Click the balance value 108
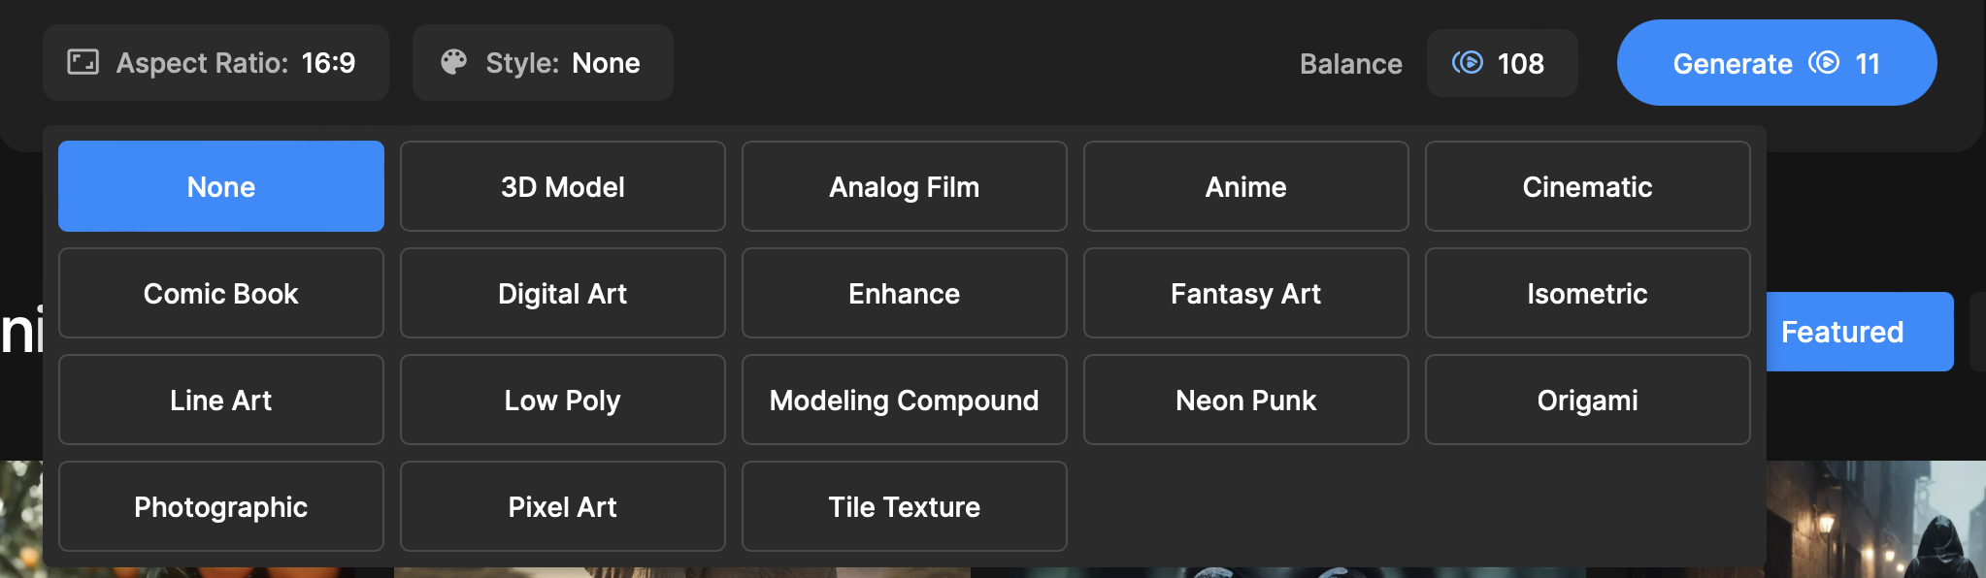The width and height of the screenshot is (1986, 578). coord(1520,63)
